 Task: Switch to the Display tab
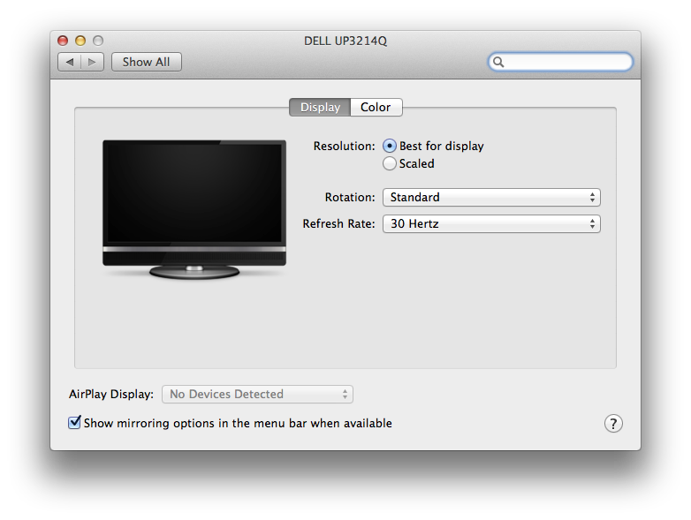coord(320,108)
